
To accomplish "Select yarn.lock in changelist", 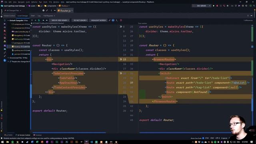I will [x=21, y=54].
